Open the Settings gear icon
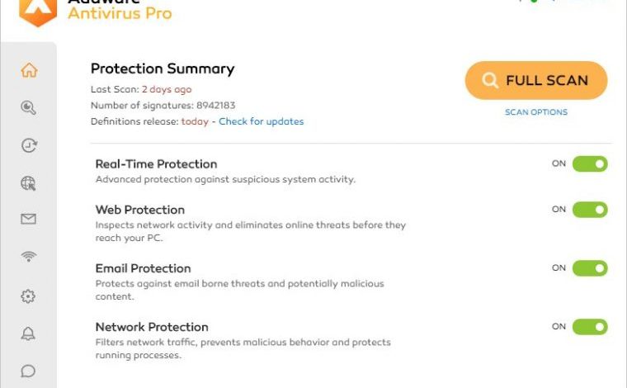Screen dimensions: 627x388 (x=28, y=296)
